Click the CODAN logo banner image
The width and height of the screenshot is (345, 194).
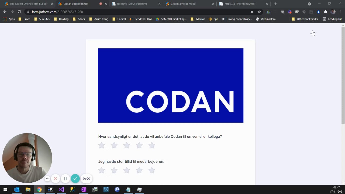point(171,85)
